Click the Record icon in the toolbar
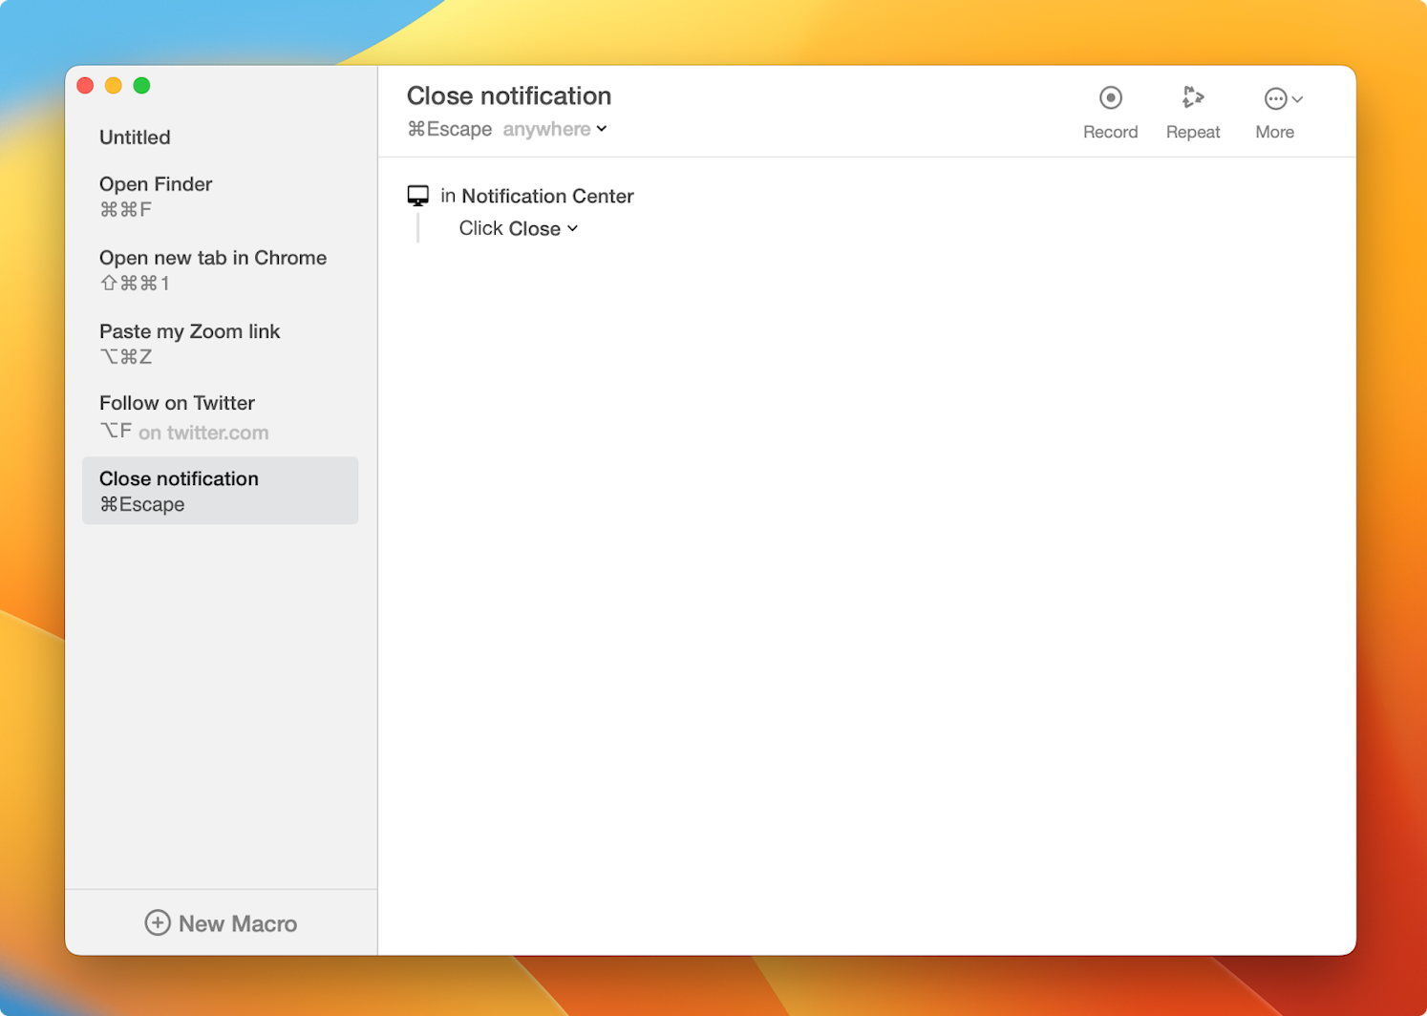The image size is (1427, 1016). (1111, 97)
